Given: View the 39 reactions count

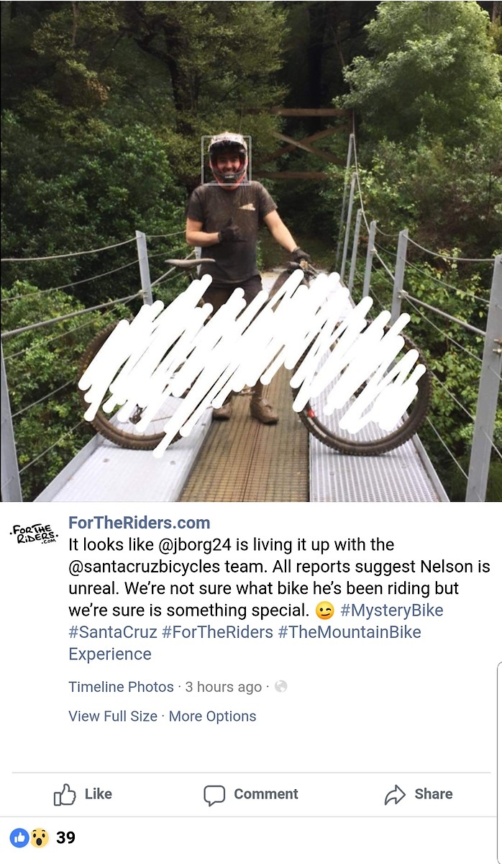Looking at the screenshot, I should click(65, 837).
